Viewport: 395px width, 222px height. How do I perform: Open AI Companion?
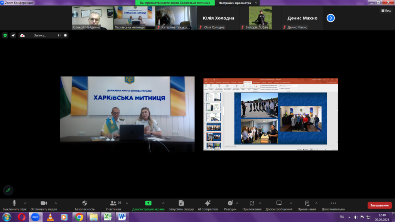(x=208, y=205)
